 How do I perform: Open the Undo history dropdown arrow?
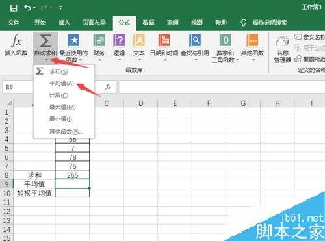(34, 8)
